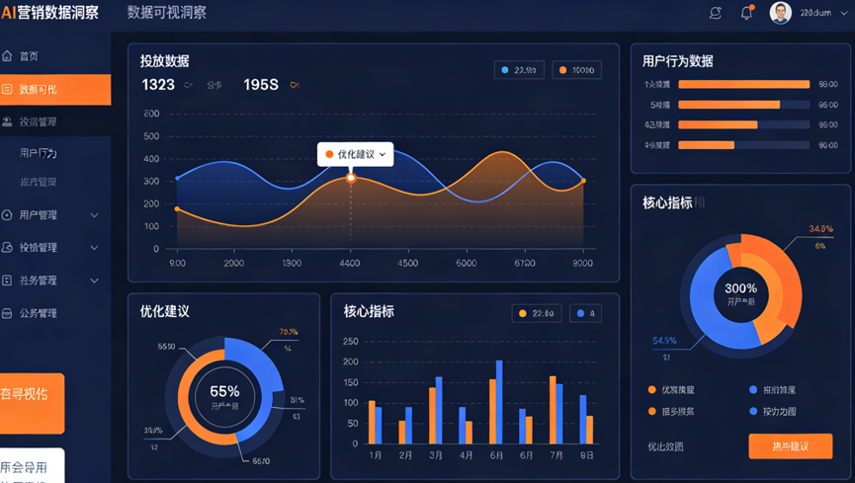Open the account menu chevron beside 220dum
This screenshot has height=483, width=855.
844,13
